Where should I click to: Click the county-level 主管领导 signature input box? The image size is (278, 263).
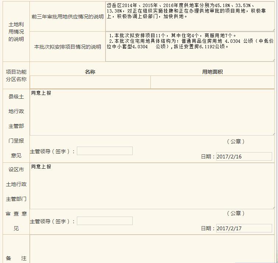pos(105,151)
